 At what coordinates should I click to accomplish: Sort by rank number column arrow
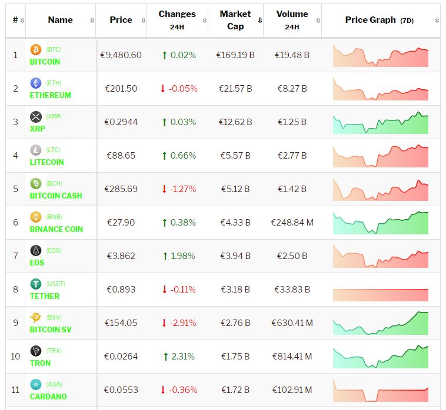tap(22, 21)
